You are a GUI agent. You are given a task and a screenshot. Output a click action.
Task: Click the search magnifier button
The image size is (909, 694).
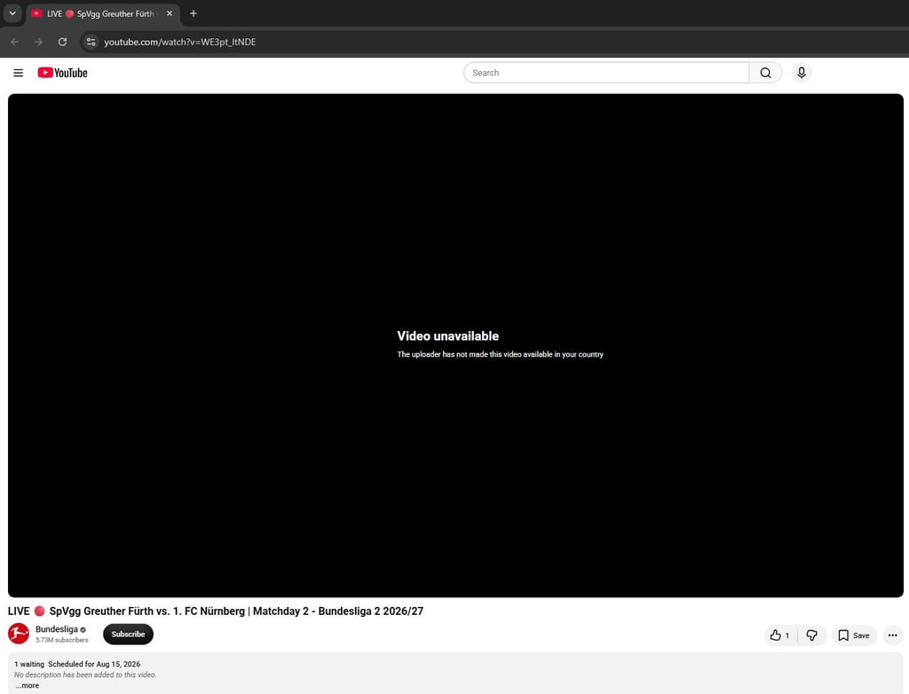point(765,73)
